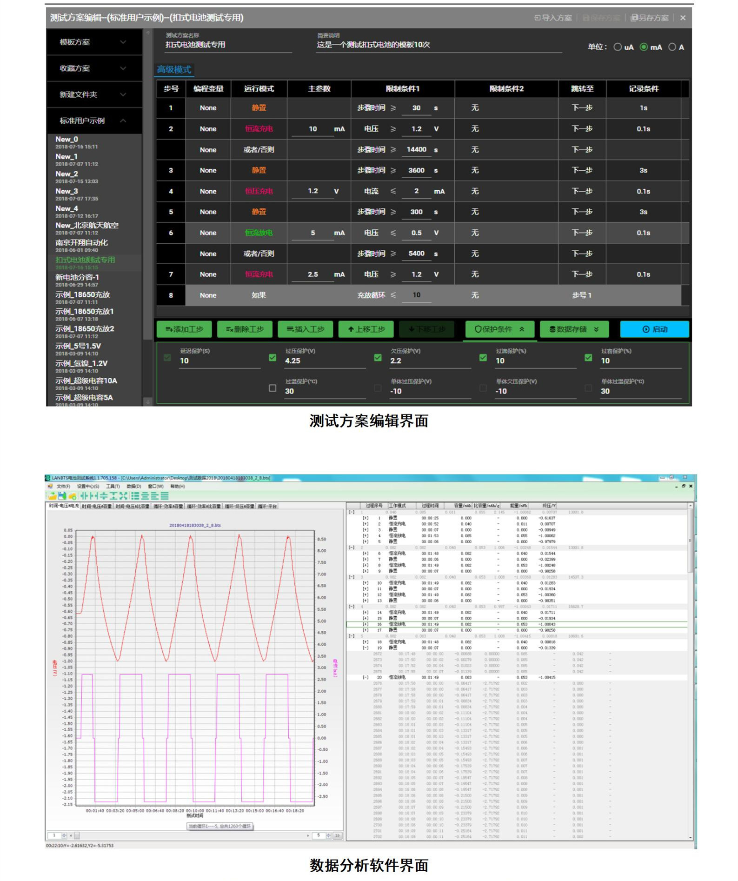
Task: Expand the 数据存储 data storage panel
Action: [574, 329]
